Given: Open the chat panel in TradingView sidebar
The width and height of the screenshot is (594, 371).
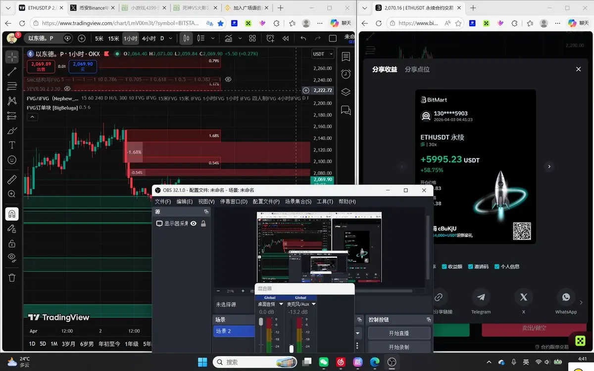Looking at the screenshot, I should (346, 110).
